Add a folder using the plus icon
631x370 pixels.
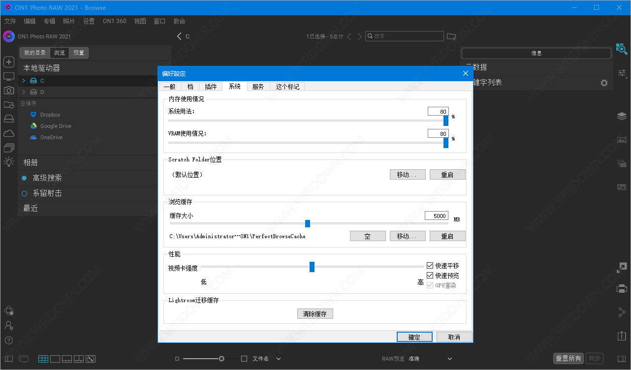[x=8, y=62]
